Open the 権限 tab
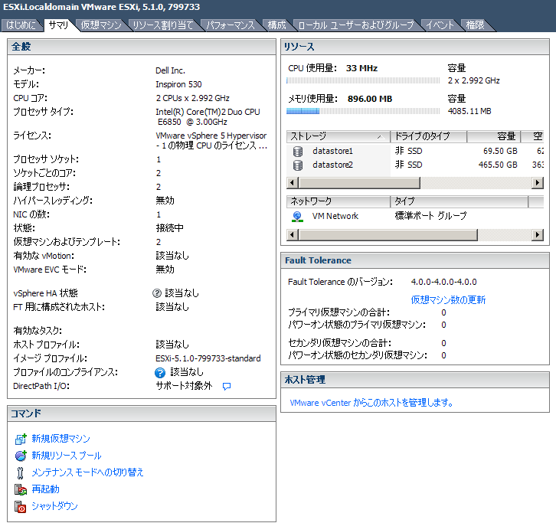 [475, 25]
